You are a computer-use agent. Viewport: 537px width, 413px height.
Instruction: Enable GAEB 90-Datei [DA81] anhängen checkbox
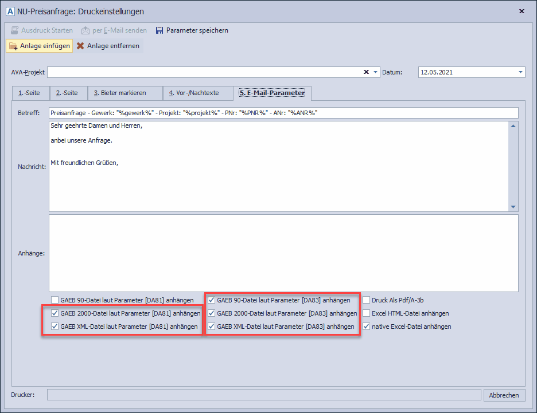click(x=55, y=300)
